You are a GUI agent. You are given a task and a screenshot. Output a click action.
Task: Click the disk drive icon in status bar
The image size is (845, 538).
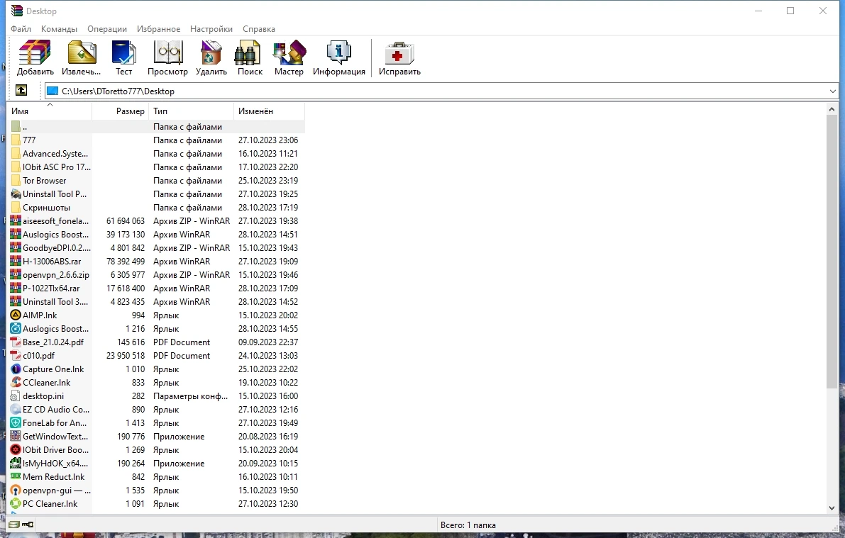coord(15,525)
